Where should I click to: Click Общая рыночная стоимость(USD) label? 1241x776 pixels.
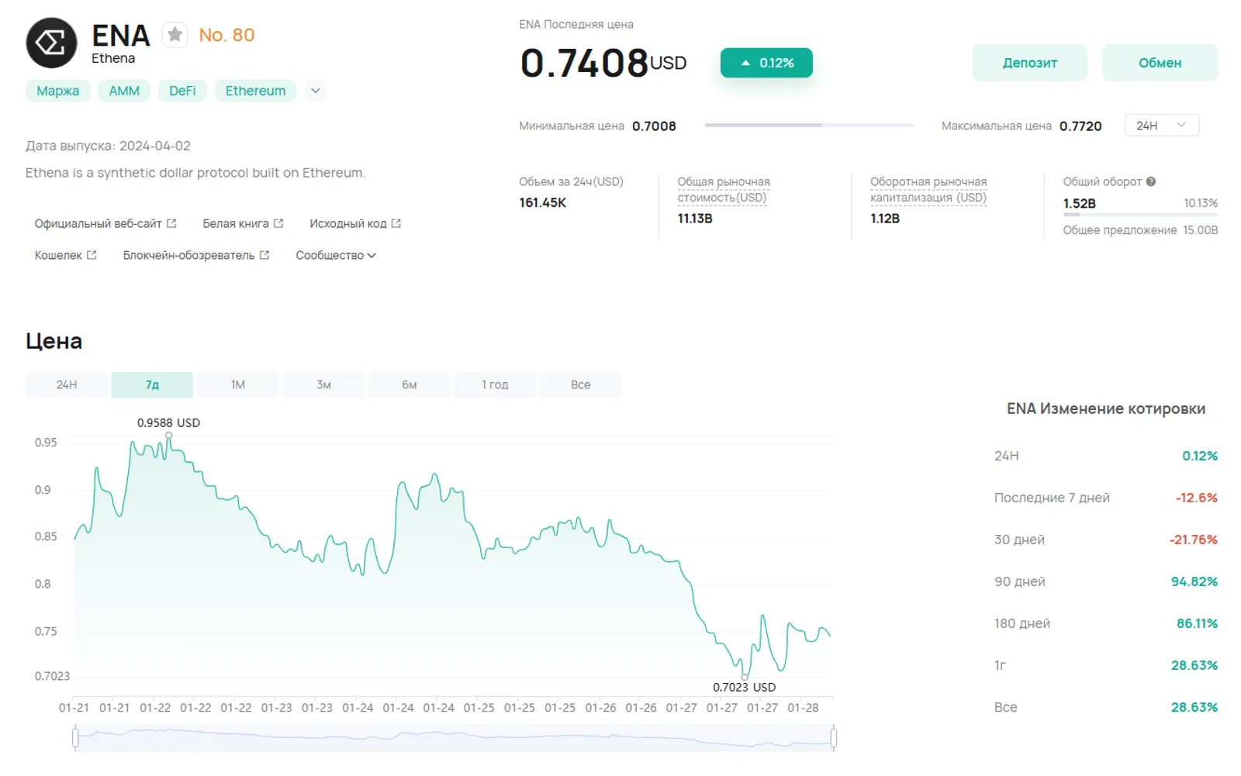[x=724, y=189]
